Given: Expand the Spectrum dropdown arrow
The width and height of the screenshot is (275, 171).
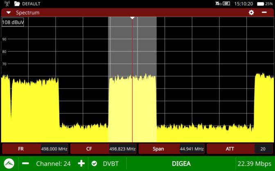Looking at the screenshot, I should (x=9, y=13).
